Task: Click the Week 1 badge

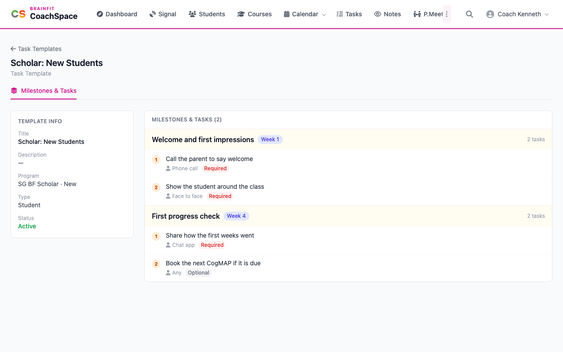Action: click(270, 139)
